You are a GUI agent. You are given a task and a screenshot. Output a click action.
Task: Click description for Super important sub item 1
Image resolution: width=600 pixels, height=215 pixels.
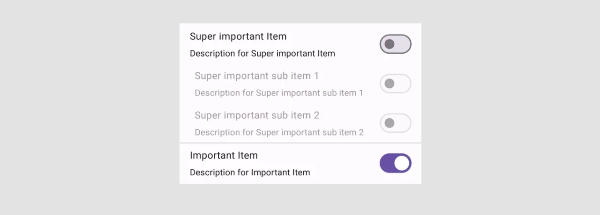coord(279,93)
